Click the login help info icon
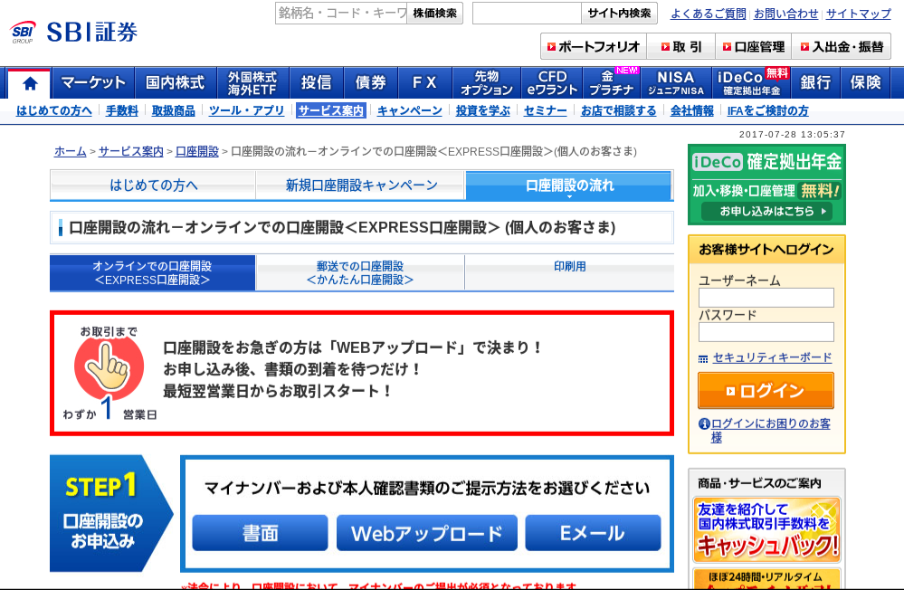 (x=704, y=423)
